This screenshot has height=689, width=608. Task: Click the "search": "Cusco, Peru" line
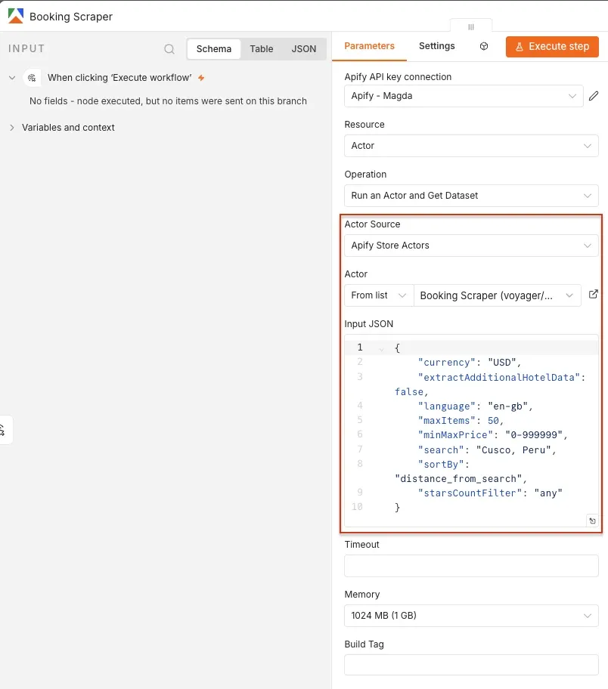(x=487, y=450)
